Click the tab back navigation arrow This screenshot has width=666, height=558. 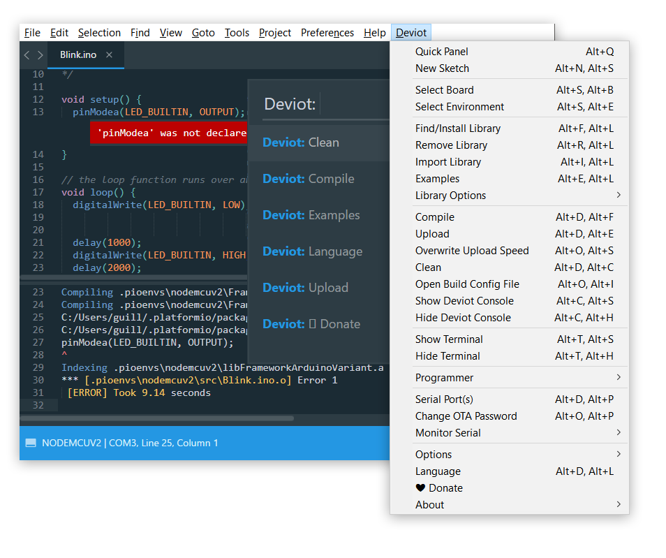click(x=27, y=55)
